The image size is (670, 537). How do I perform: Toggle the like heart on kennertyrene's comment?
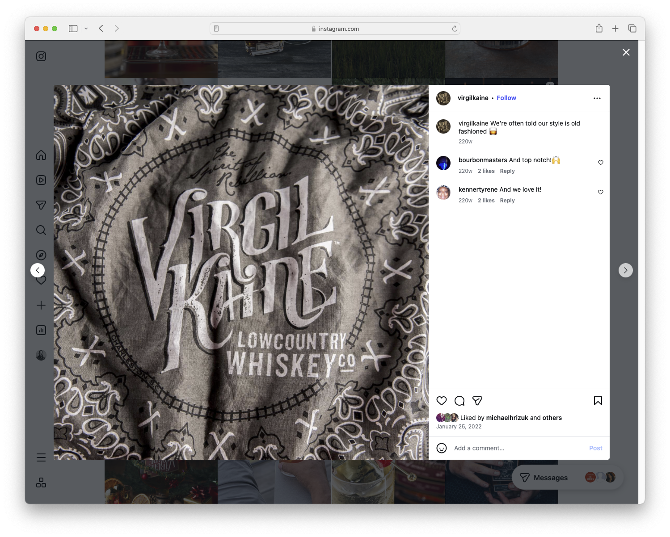(x=600, y=192)
